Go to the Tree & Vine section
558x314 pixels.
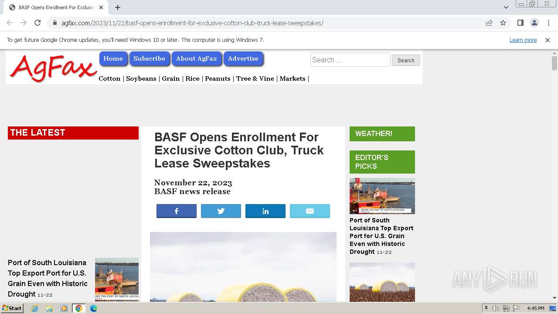[255, 78]
